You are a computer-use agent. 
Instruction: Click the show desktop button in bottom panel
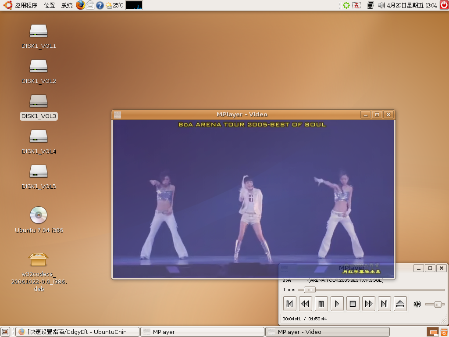[x=5, y=332]
